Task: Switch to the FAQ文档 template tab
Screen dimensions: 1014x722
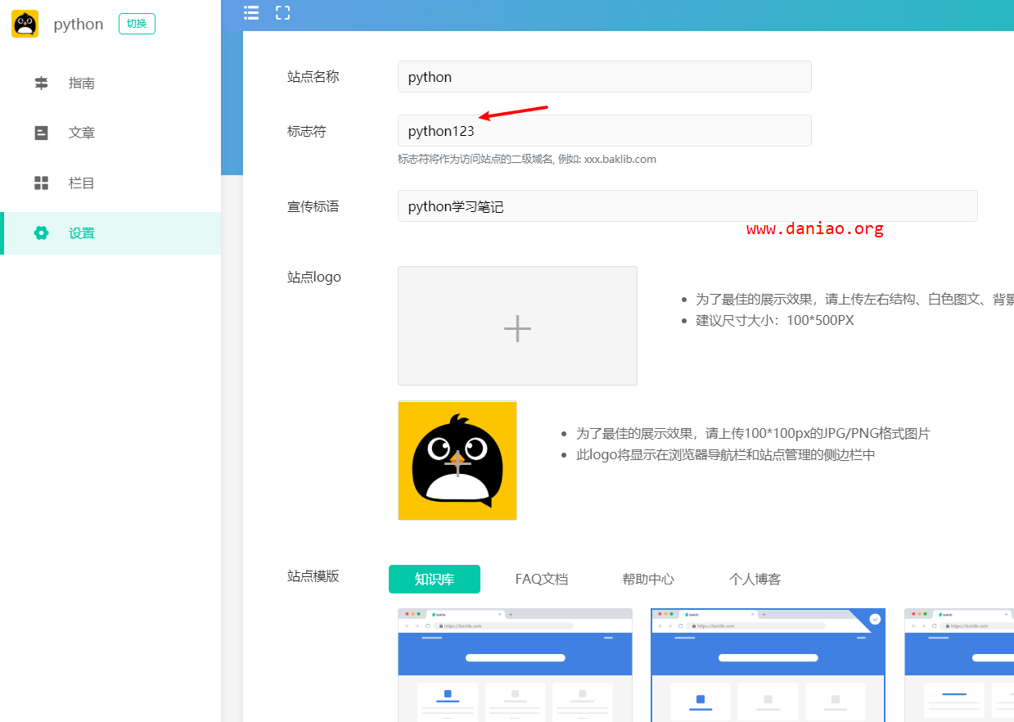Action: (x=541, y=579)
